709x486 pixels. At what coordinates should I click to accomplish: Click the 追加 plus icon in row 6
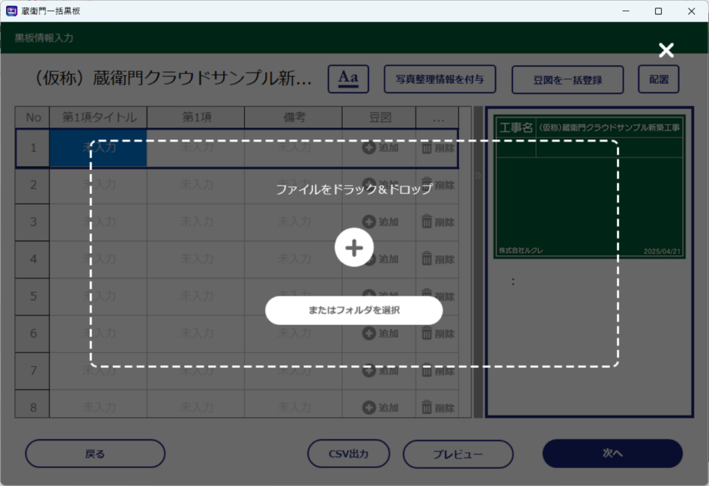(369, 333)
